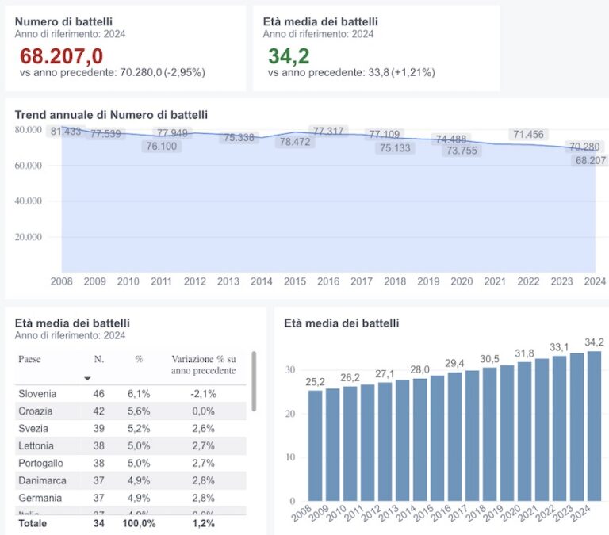Image resolution: width=609 pixels, height=535 pixels.
Task: Click the value 39 in the Svezia row
Action: pyautogui.click(x=98, y=429)
